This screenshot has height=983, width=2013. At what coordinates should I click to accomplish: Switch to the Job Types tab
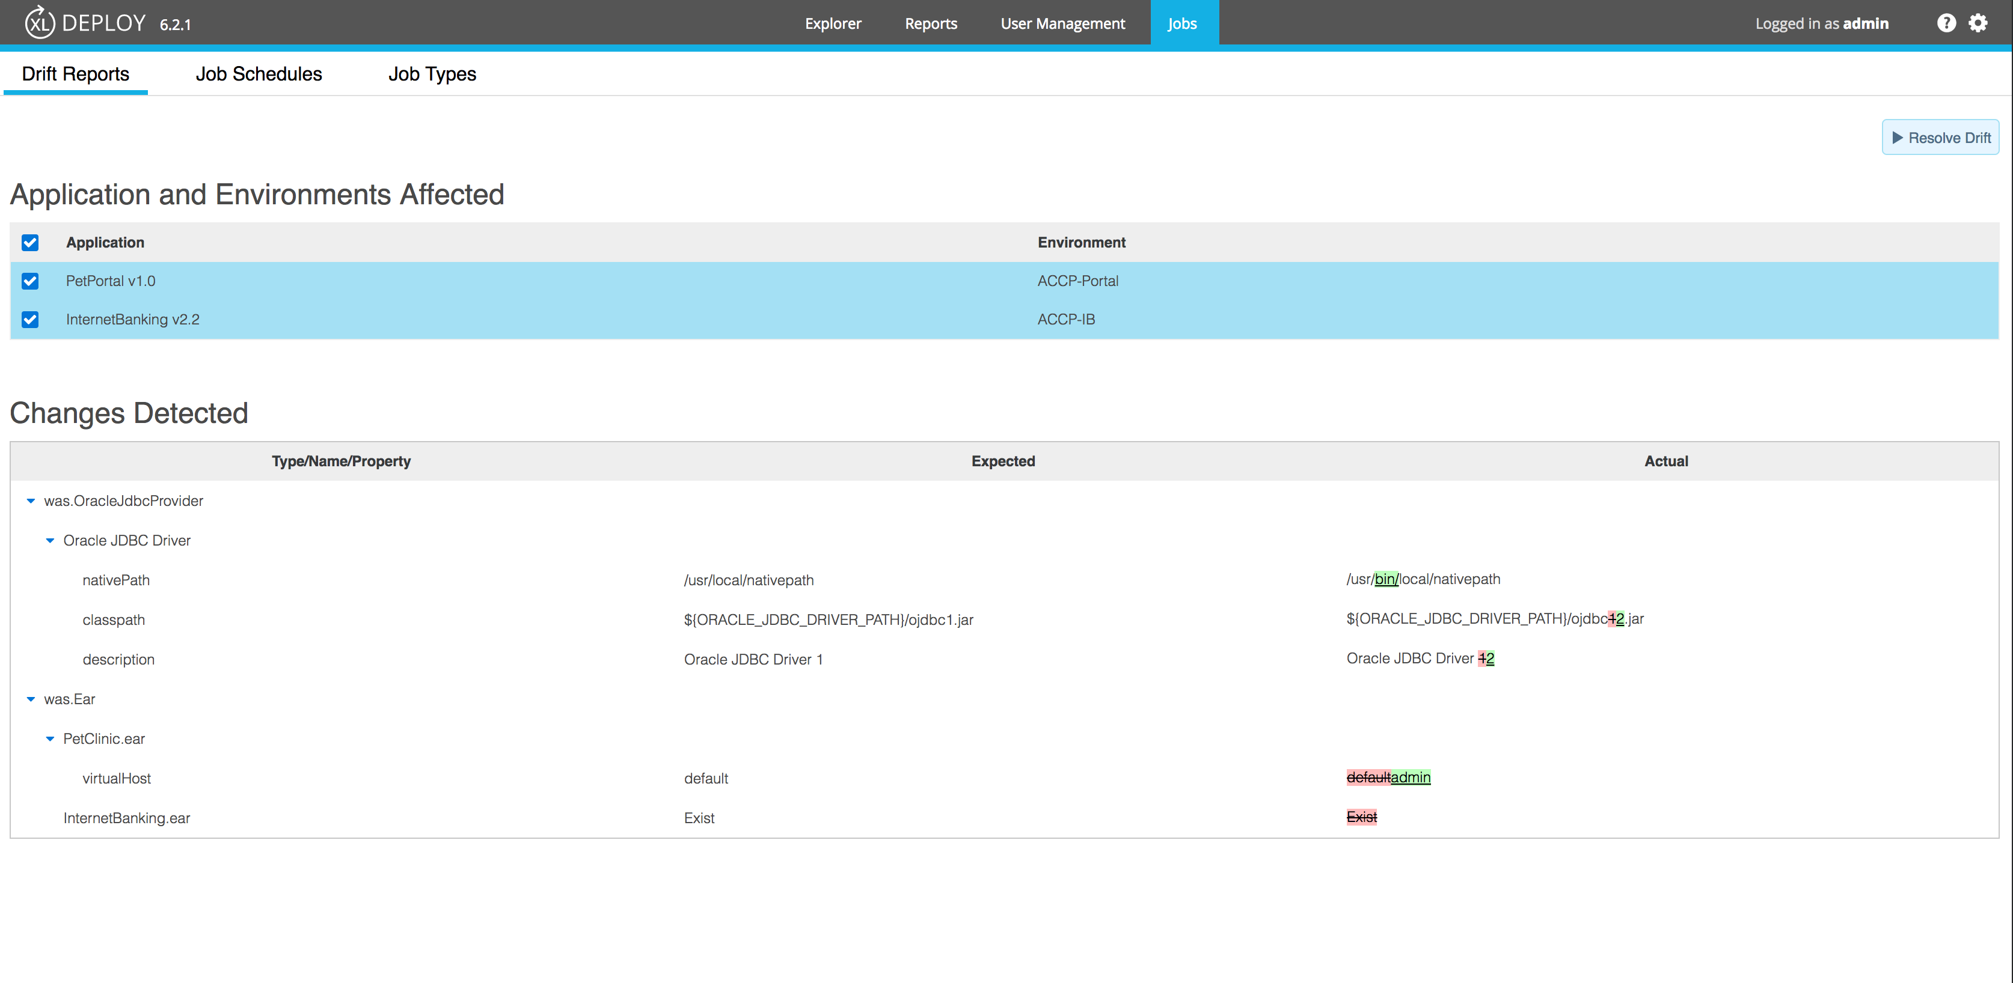click(x=432, y=74)
